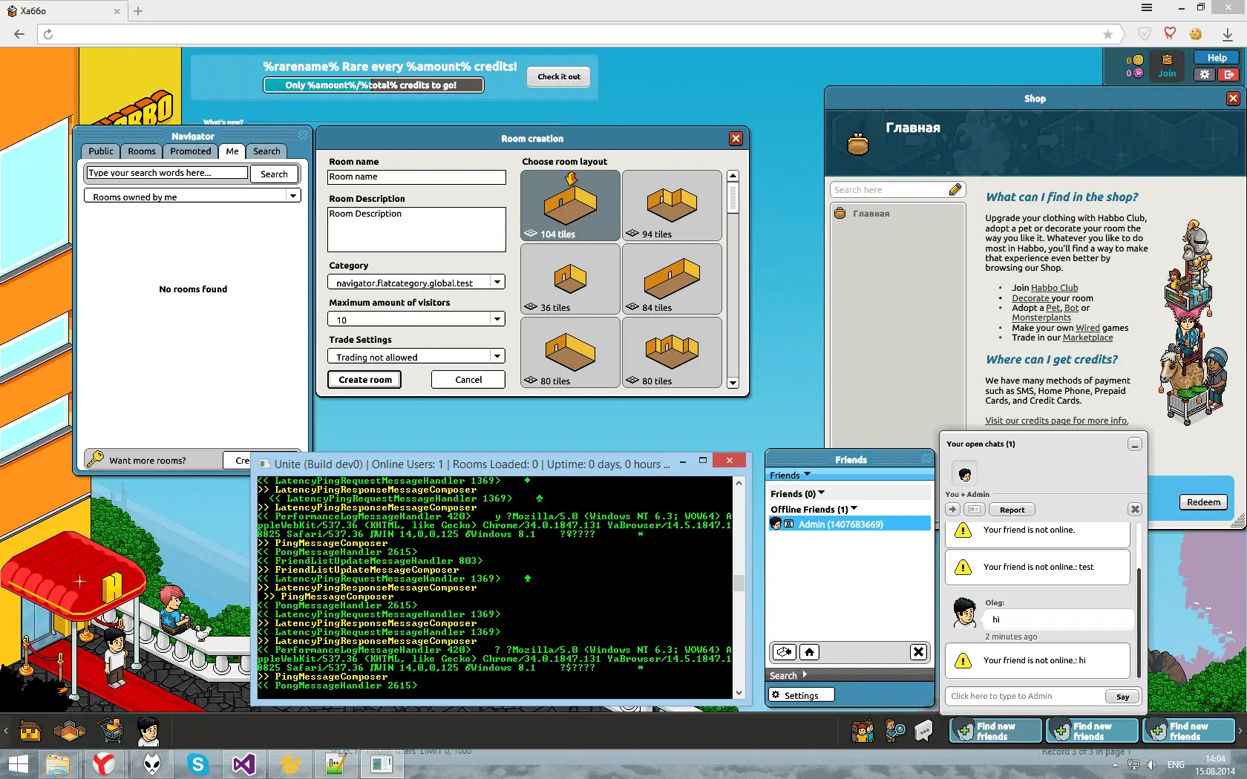This screenshot has width=1247, height=779.
Task: Open the chat messenger bubble icon
Action: [924, 732]
